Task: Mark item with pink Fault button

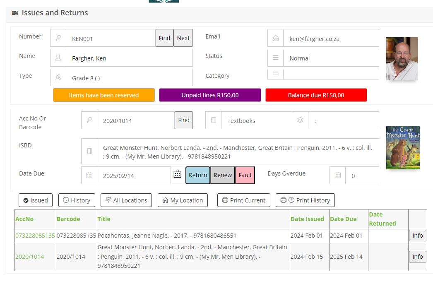Action: (x=245, y=175)
